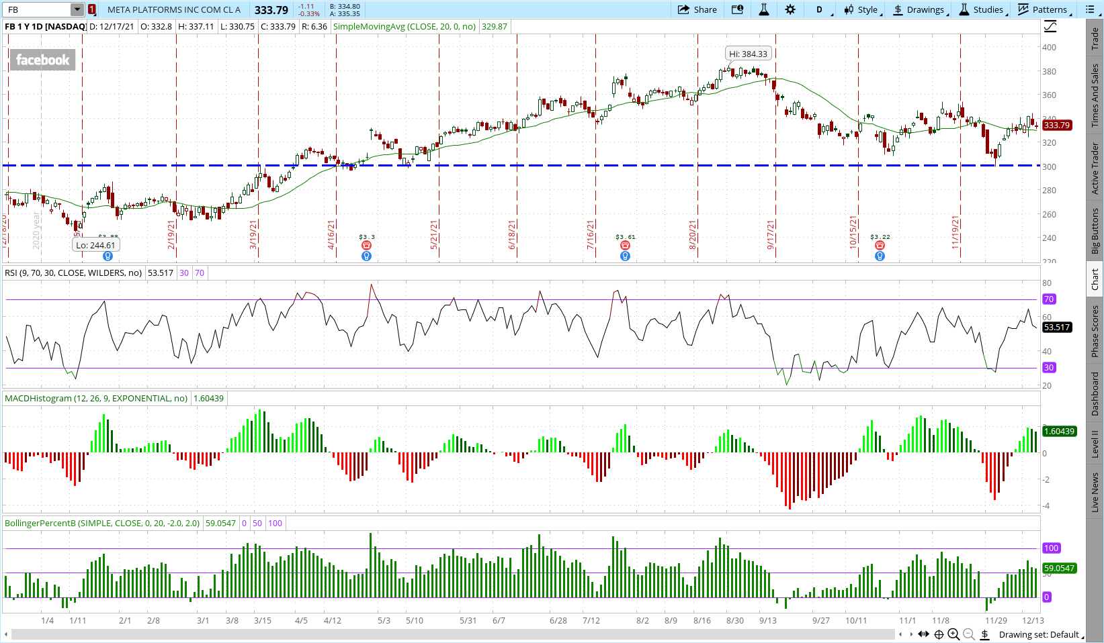Click the Share button
This screenshot has height=643, width=1104.
coord(697,9)
